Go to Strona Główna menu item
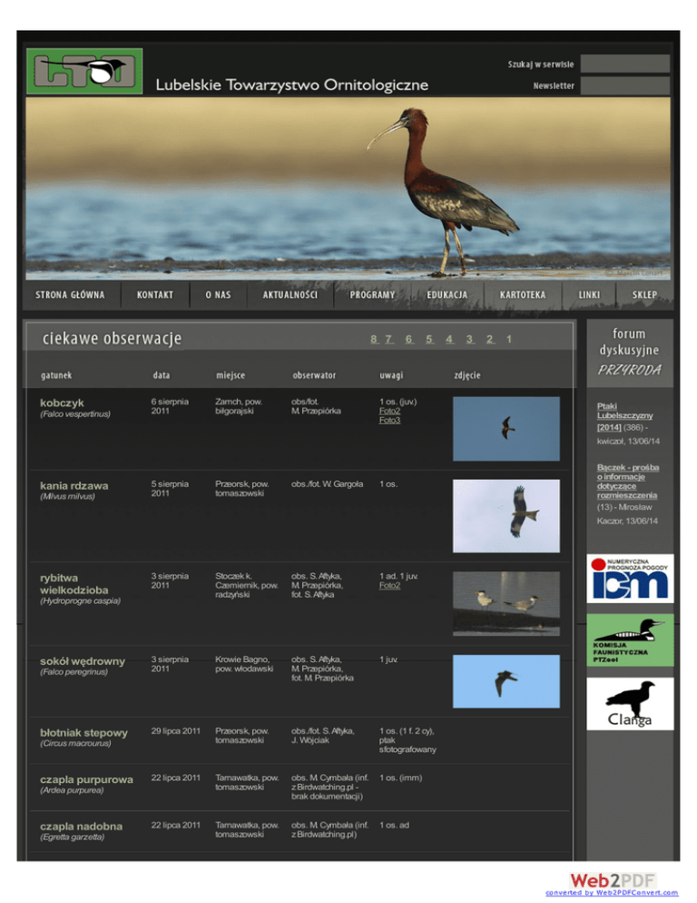The image size is (697, 903). 70,295
